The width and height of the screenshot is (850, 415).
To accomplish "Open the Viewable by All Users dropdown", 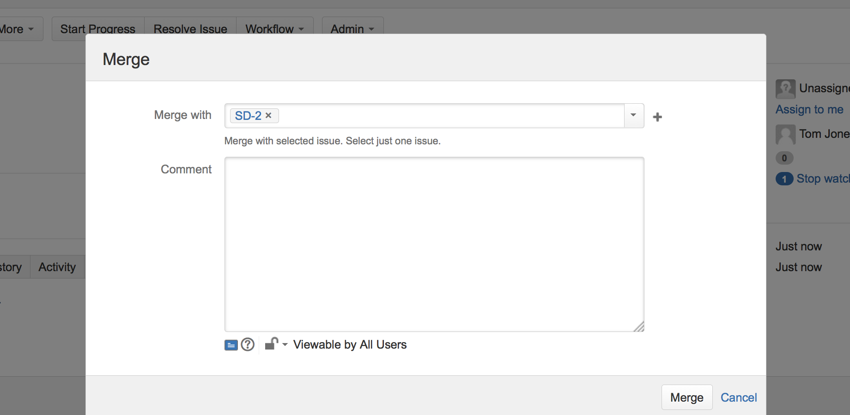I will coord(285,344).
